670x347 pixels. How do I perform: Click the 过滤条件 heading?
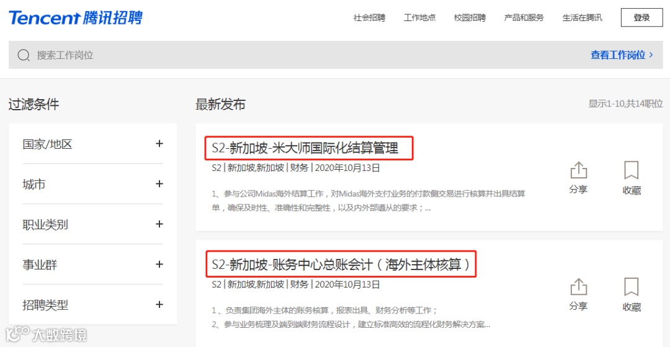point(33,104)
